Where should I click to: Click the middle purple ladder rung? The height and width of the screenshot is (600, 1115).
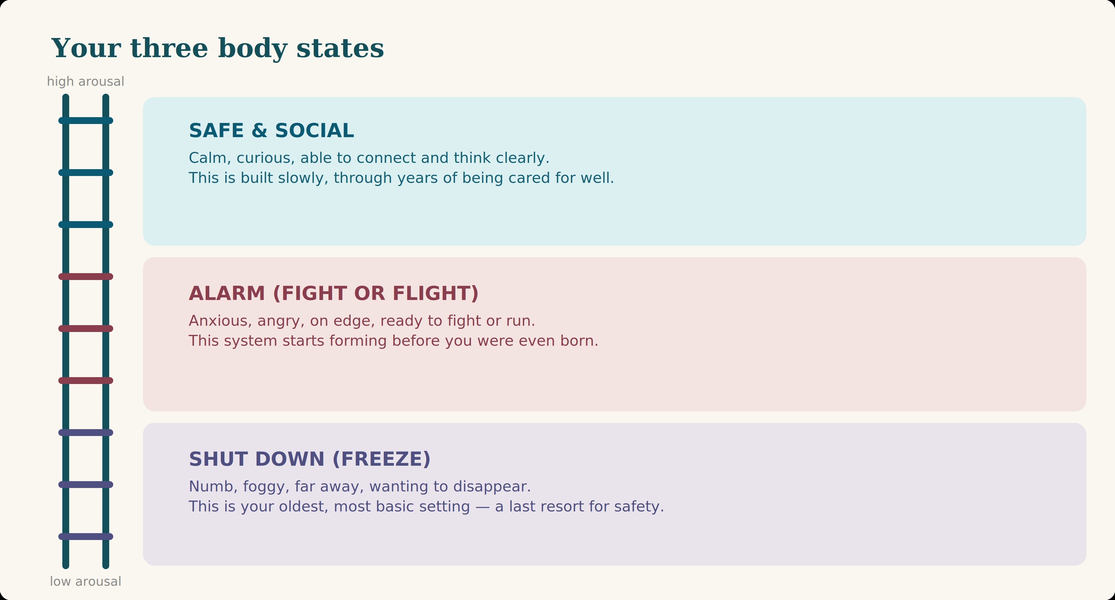[86, 485]
